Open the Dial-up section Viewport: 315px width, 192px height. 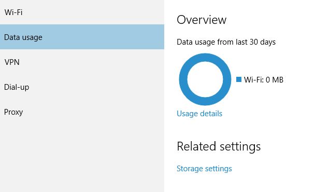pyautogui.click(x=82, y=87)
